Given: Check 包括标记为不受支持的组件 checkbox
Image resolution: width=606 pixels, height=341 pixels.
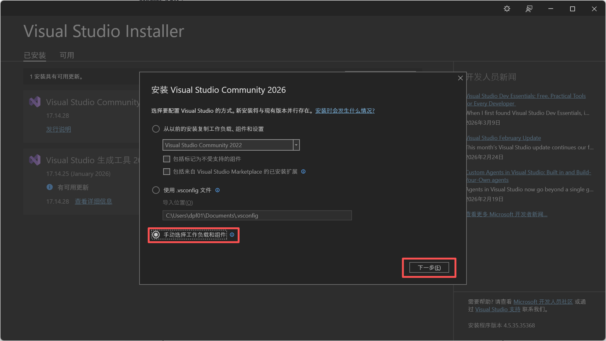Looking at the screenshot, I should [167, 159].
